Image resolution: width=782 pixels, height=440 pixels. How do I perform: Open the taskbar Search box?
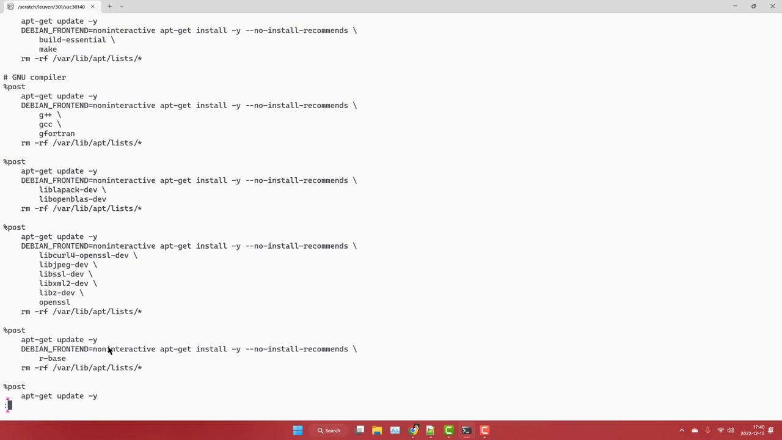coord(329,430)
